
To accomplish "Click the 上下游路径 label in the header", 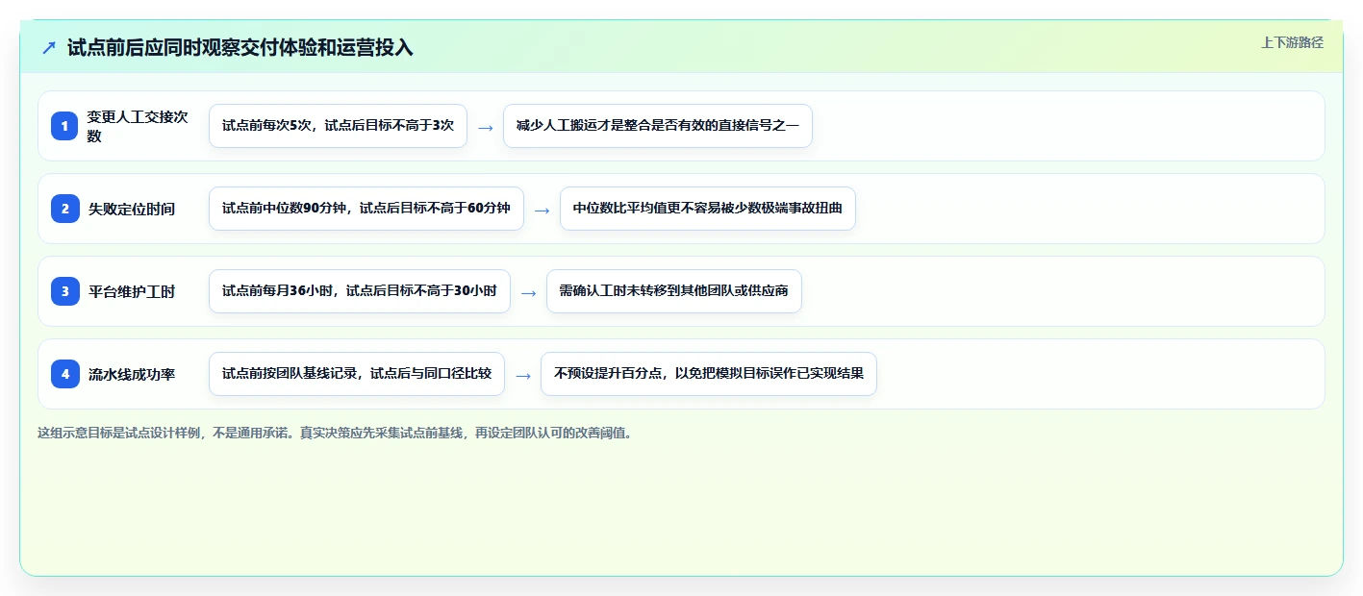I will pyautogui.click(x=1293, y=42).
